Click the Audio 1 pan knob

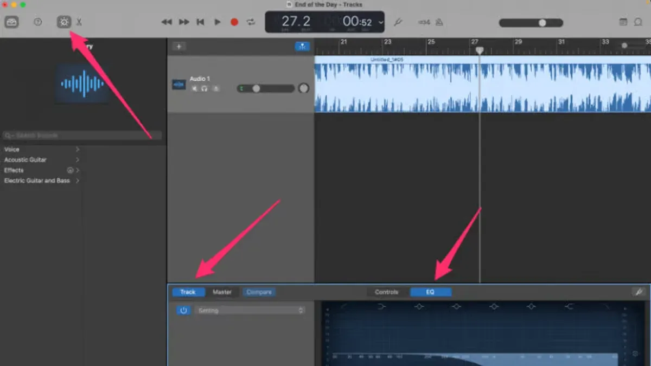tap(304, 88)
